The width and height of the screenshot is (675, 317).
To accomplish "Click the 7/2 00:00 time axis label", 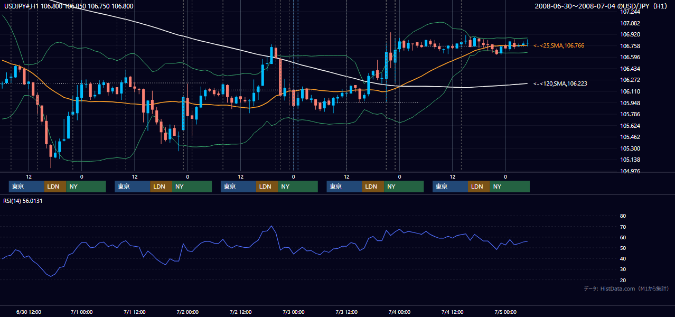I will 187,312.
